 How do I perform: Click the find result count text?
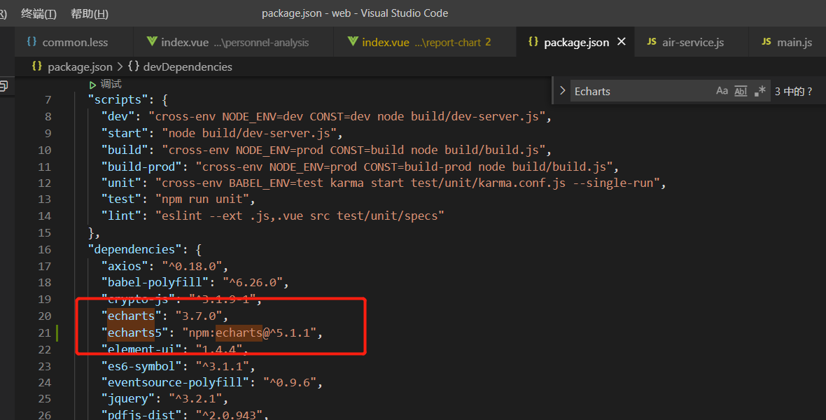(793, 91)
